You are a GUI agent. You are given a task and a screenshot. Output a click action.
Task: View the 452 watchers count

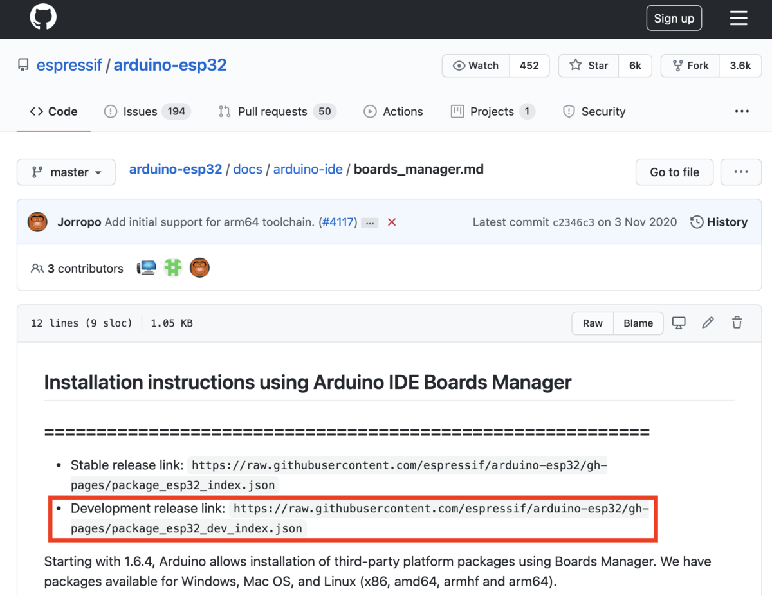click(x=529, y=66)
